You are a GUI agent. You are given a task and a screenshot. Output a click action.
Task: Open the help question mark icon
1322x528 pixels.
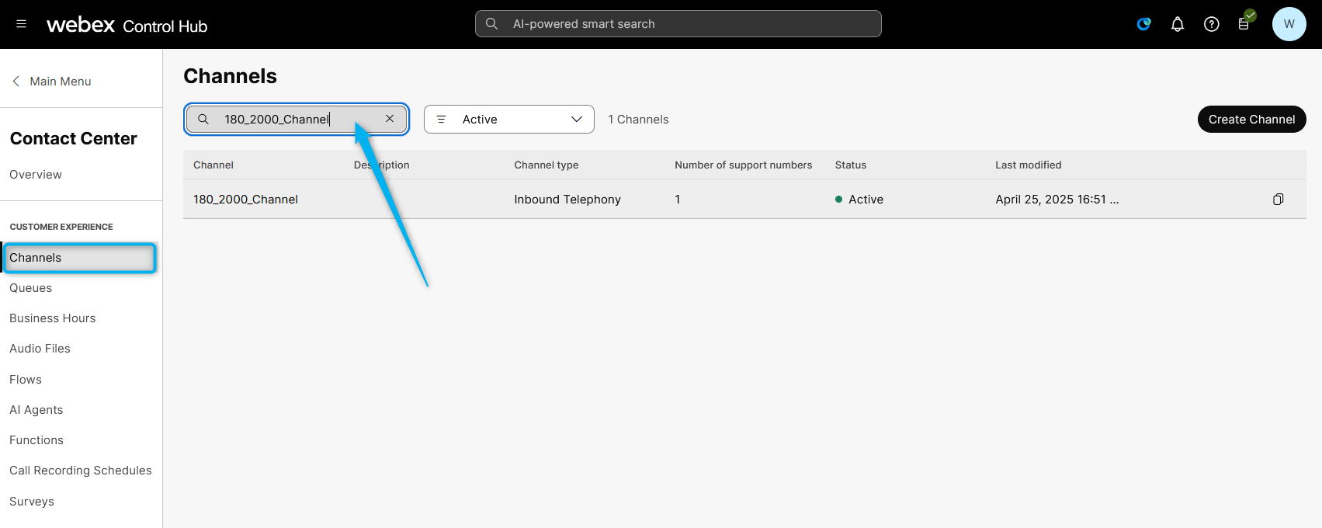click(1211, 24)
